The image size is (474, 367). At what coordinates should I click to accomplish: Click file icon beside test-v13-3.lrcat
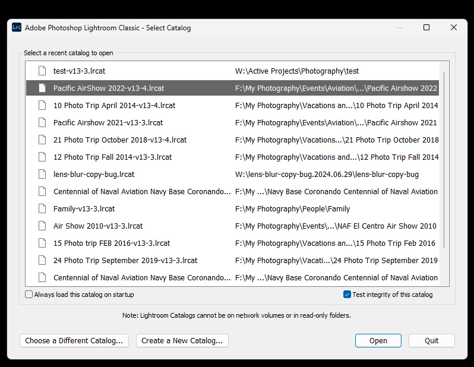pyautogui.click(x=42, y=71)
